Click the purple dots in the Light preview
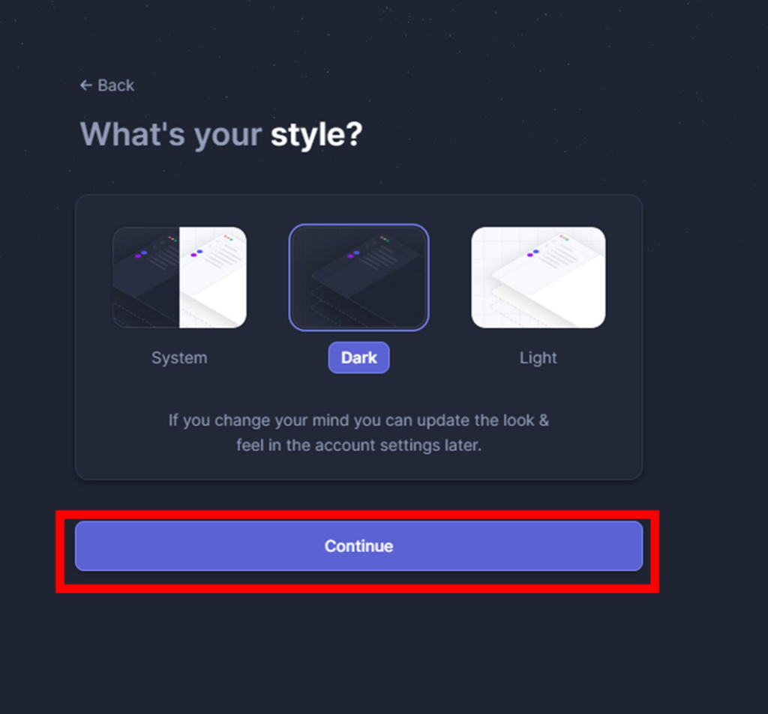Screen dimensions: 768x714 (x=533, y=253)
